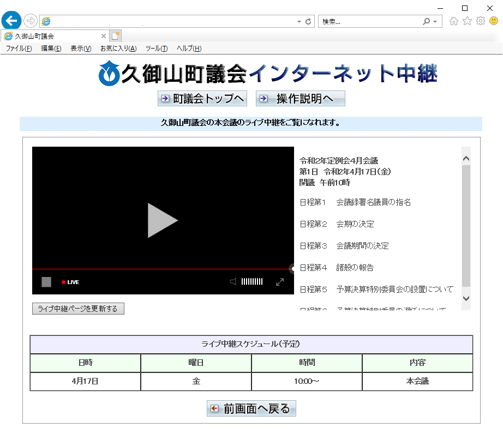503x446 pixels.
Task: Refresh the page with the reload icon
Action: point(308,21)
